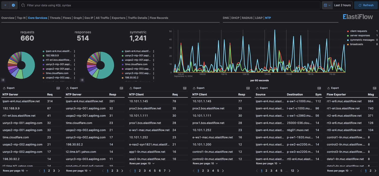
Task: Click the legend list icon under the responses pie chart
Action: 82,80
